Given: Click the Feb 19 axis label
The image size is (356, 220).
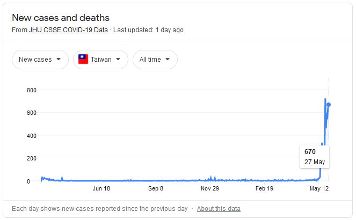Looking at the screenshot, I should tap(264, 188).
